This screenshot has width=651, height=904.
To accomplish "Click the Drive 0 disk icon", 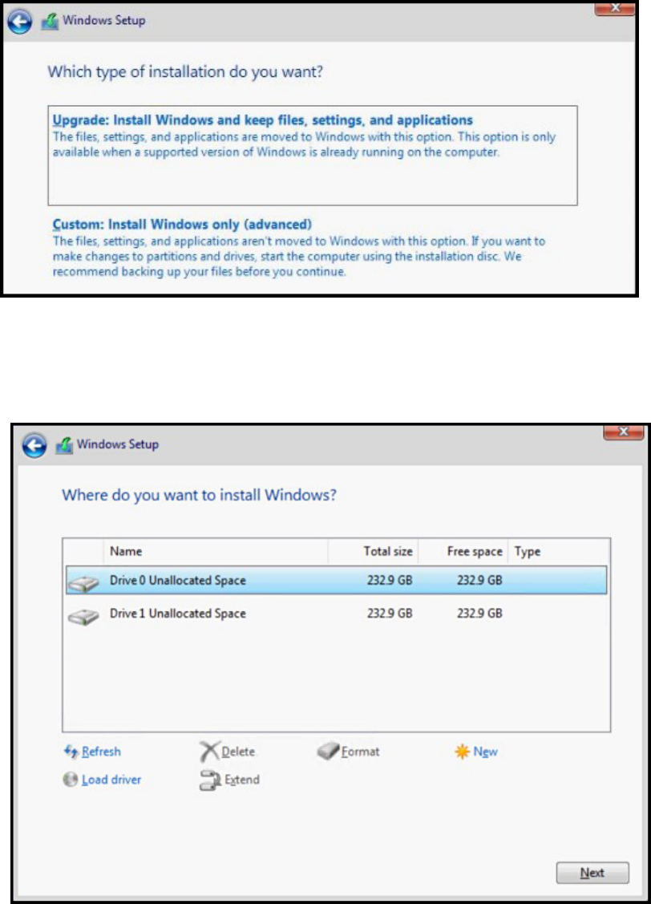I will 83,583.
